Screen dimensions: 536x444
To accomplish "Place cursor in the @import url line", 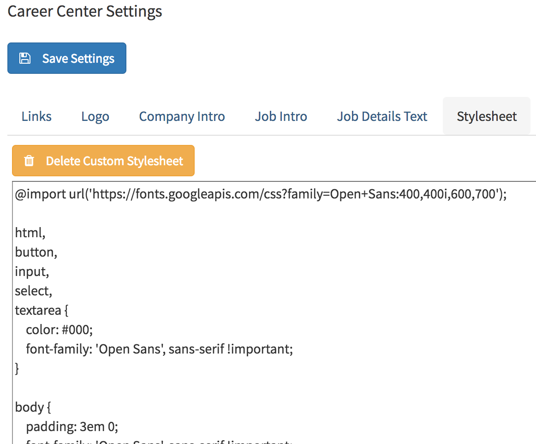I will tap(261, 195).
